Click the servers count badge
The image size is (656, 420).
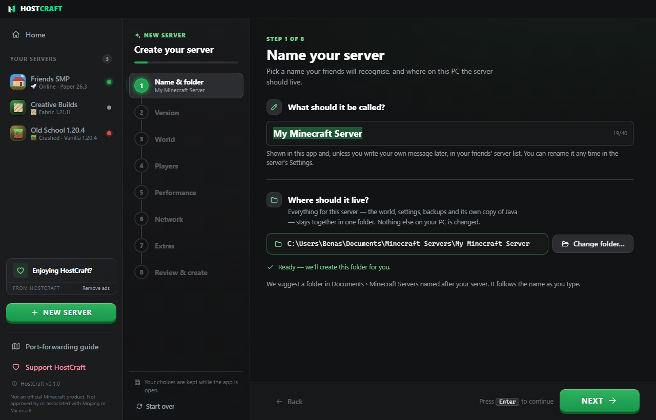point(107,59)
